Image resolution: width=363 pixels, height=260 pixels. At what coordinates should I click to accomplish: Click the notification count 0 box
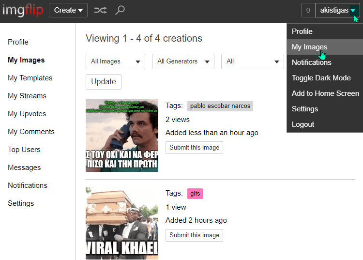(x=308, y=10)
